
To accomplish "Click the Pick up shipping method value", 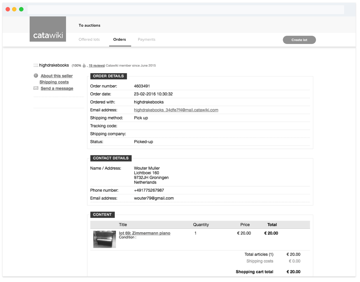I will click(x=141, y=118).
